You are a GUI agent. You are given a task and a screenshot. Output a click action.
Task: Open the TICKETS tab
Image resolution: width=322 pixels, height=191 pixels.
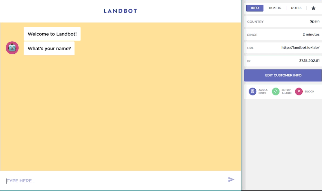275,8
